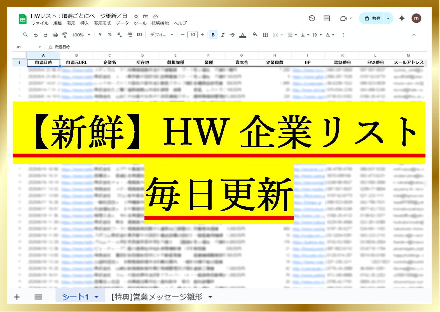
Task: Open the データ menu
Action: pyautogui.click(x=122, y=23)
